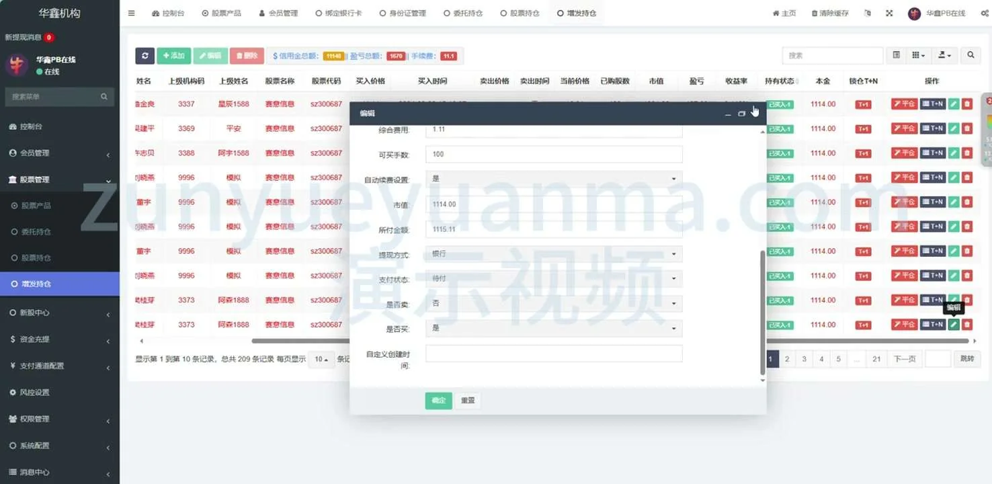Switch to the 股票持仓 tab
This screenshot has height=484, width=992.
click(520, 13)
